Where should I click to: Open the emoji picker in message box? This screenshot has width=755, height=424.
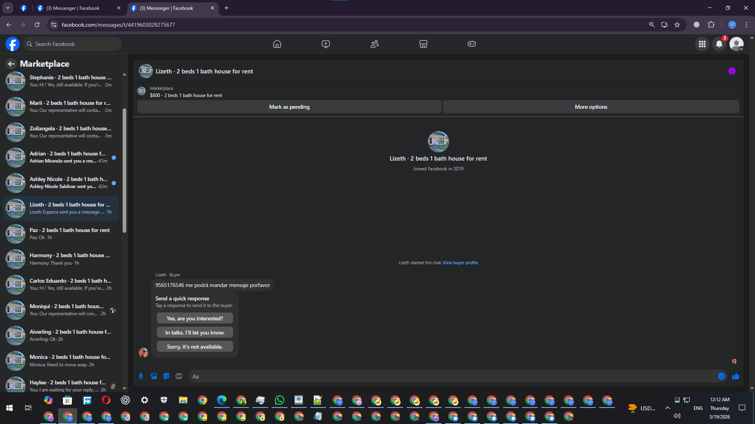pyautogui.click(x=721, y=376)
